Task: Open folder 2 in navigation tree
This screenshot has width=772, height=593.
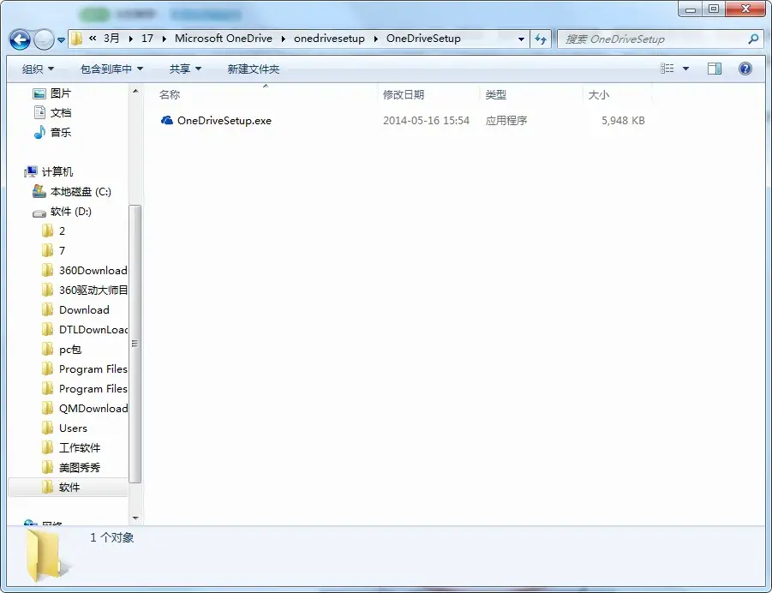Action: coord(62,231)
